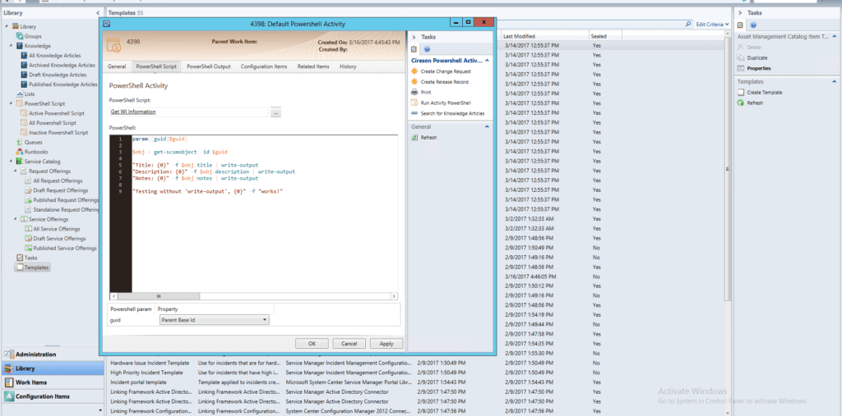Screen dimensions: 842x416
Task: Open the History tab
Action: pyautogui.click(x=348, y=66)
